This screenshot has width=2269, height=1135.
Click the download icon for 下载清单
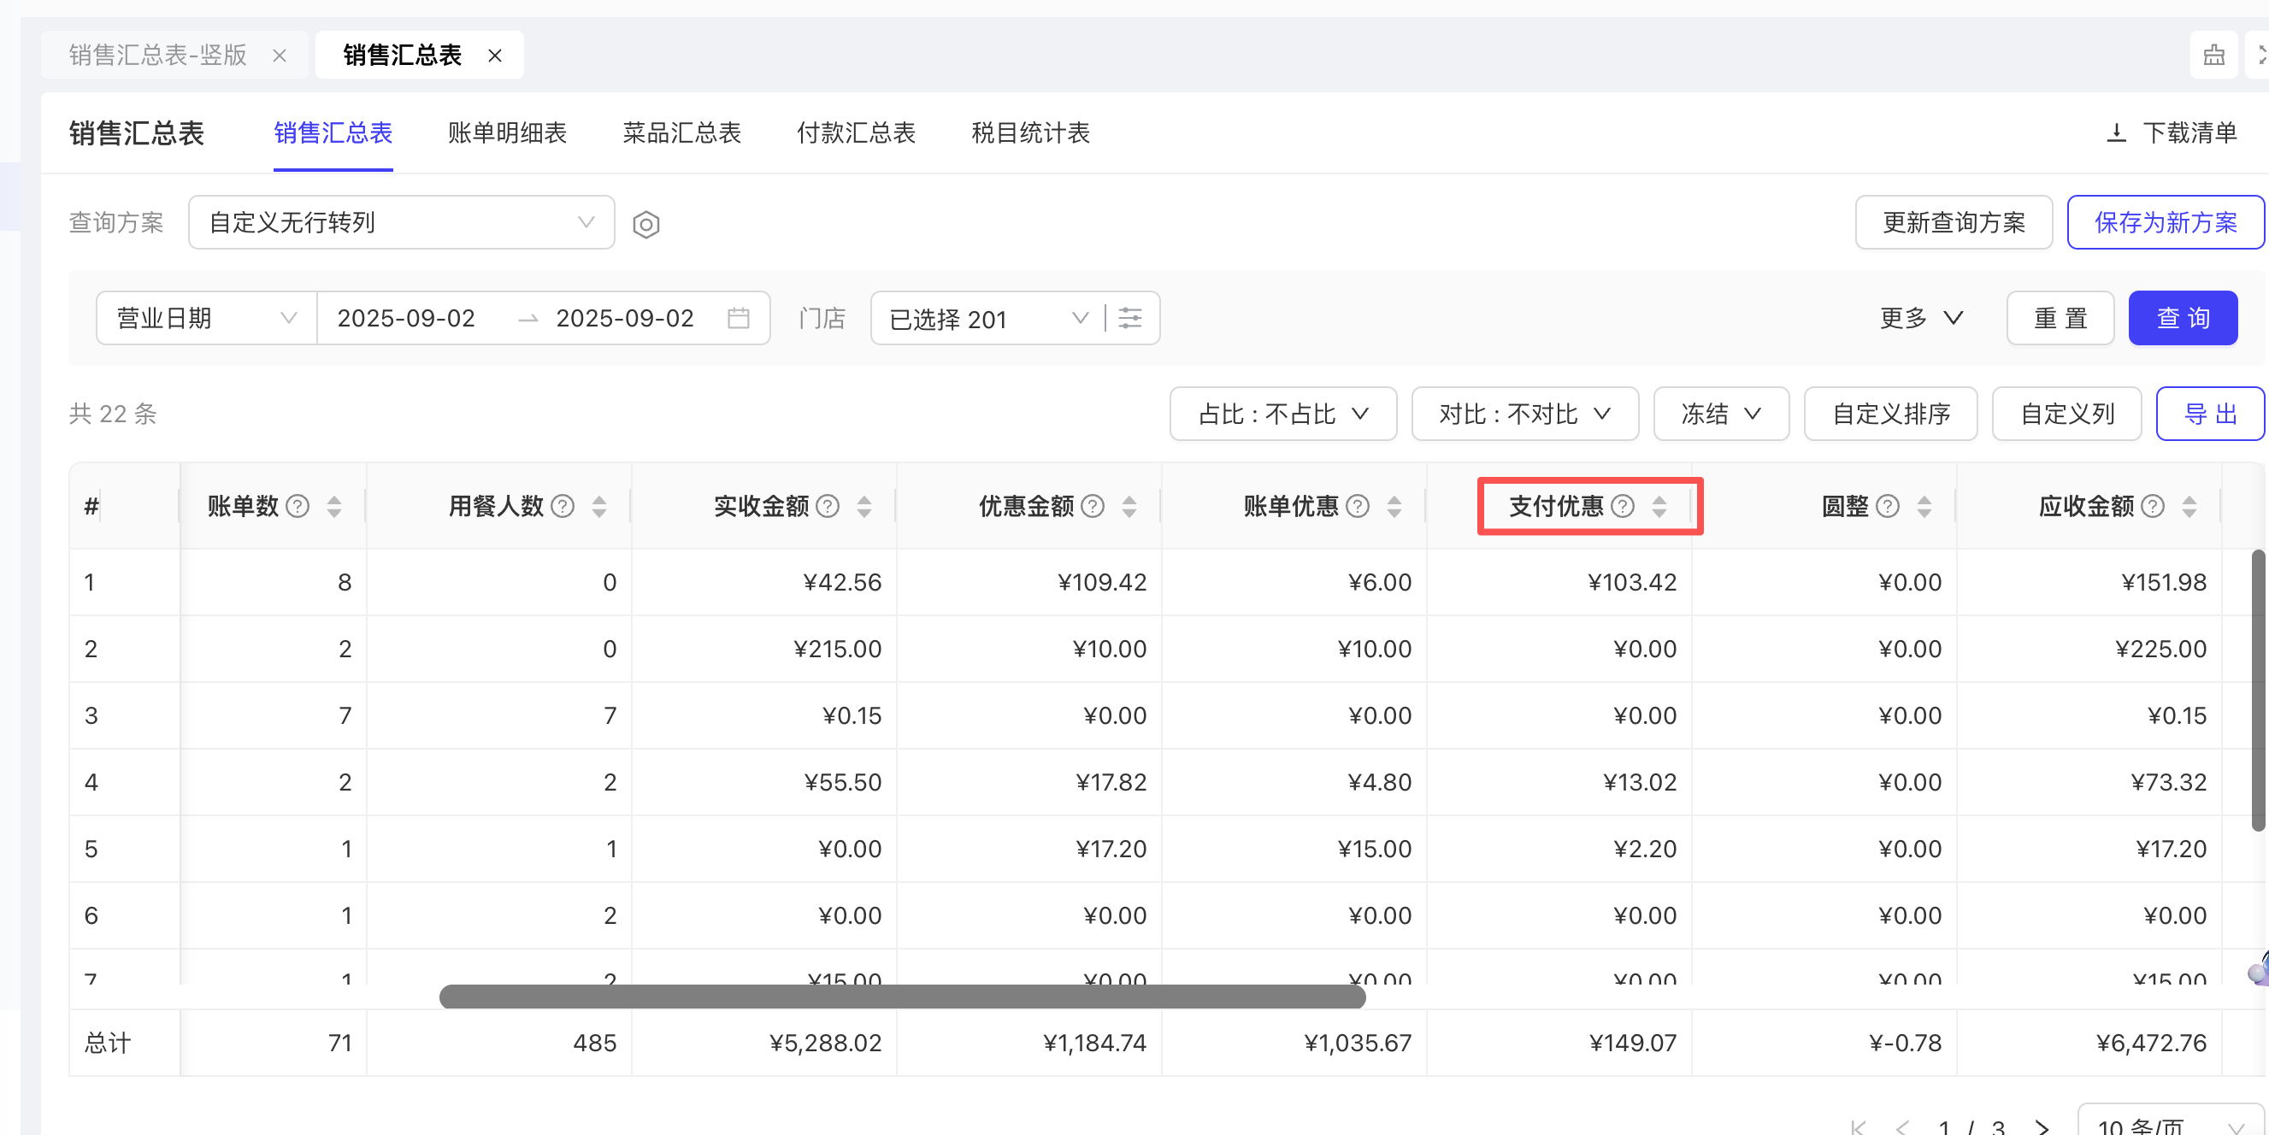(2116, 133)
